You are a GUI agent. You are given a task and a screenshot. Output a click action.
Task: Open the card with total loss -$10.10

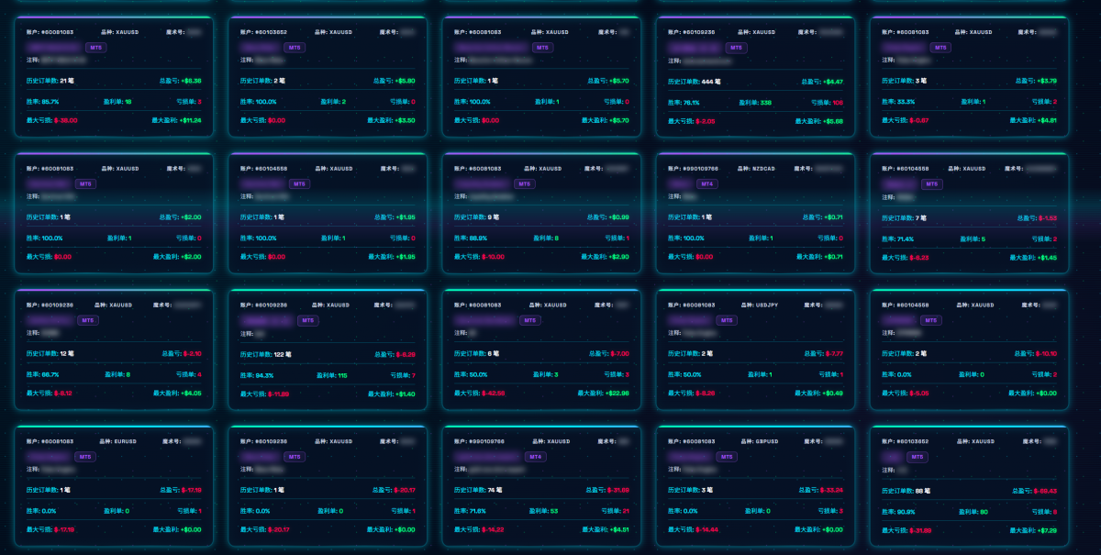click(x=969, y=350)
